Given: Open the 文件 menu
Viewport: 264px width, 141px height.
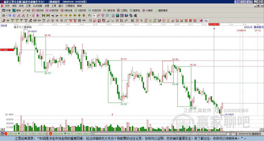Looking at the screenshot, I should tap(7, 6).
